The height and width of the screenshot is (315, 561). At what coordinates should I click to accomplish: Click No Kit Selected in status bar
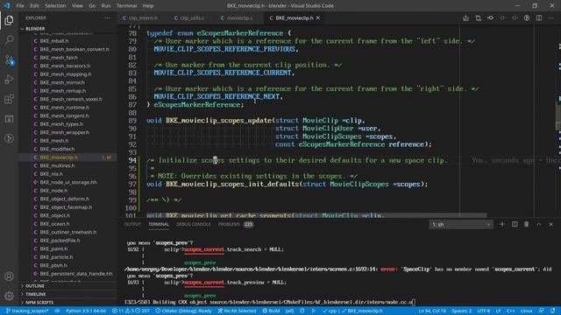[x=237, y=311]
